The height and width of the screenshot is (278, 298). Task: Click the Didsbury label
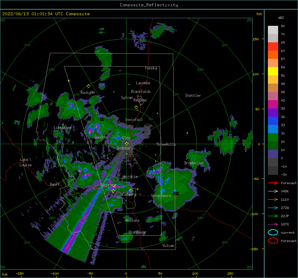125,148
